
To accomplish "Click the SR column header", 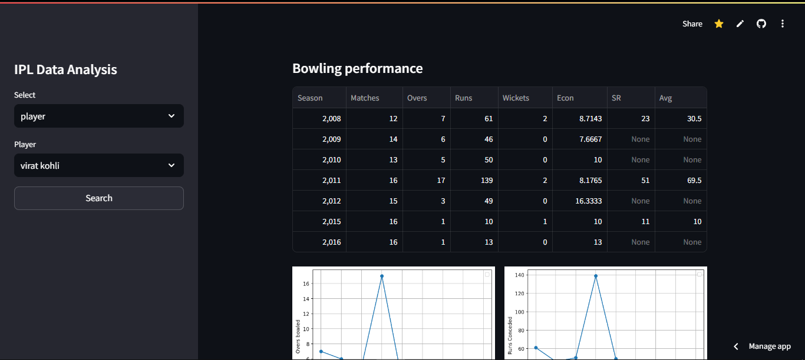I will tap(631, 98).
